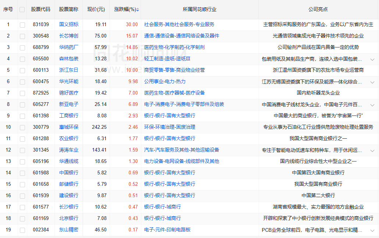This screenshot has height=238, width=379.
Task: Tick the checkbox for 农业银行
Action: [x=22, y=139]
